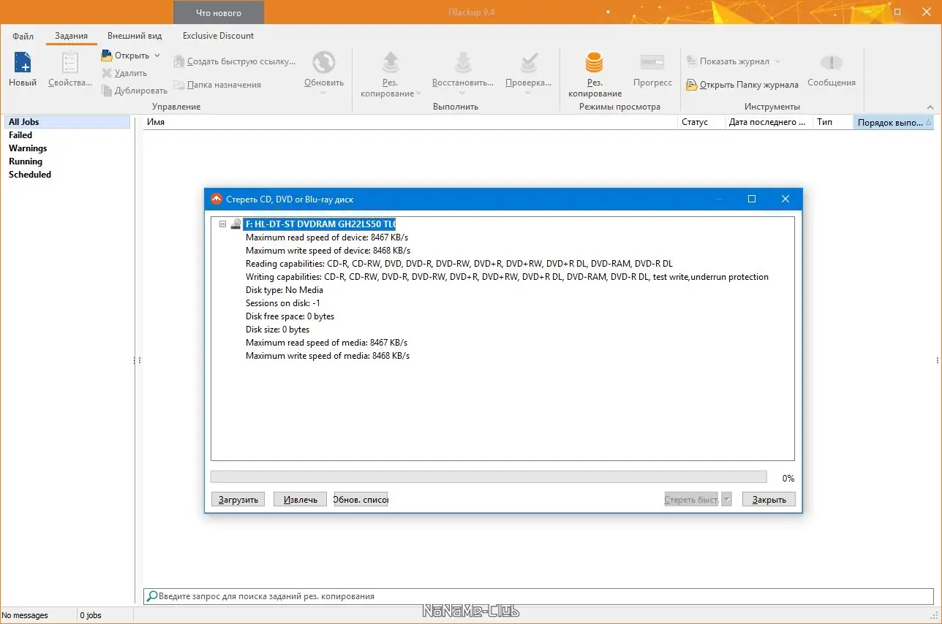Open the Файл menu

23,35
